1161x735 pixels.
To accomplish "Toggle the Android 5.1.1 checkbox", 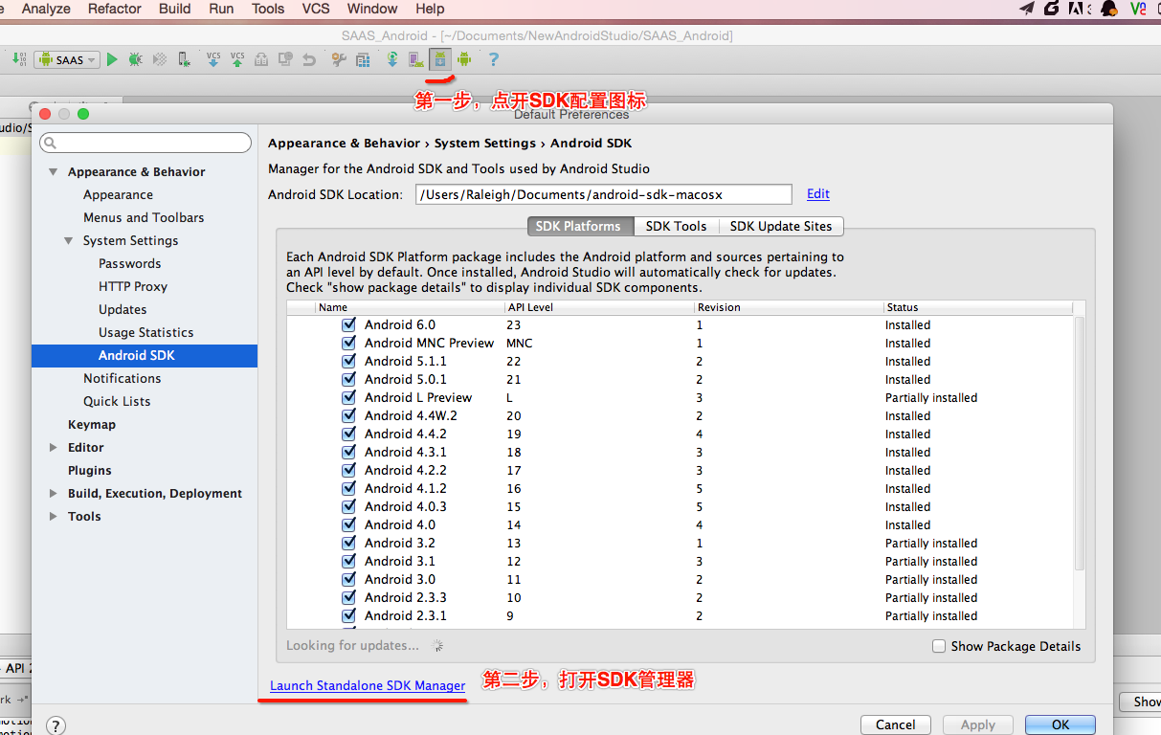I will pyautogui.click(x=348, y=361).
